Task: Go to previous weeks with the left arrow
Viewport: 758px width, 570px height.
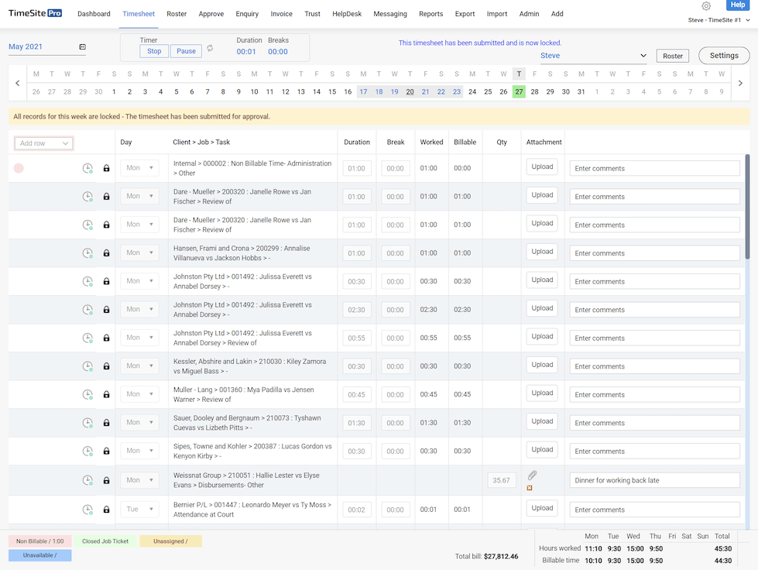Action: 17,83
